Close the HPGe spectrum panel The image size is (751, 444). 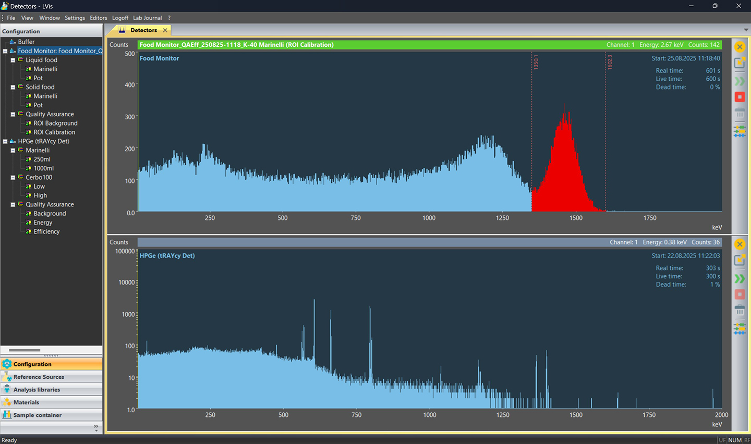740,244
